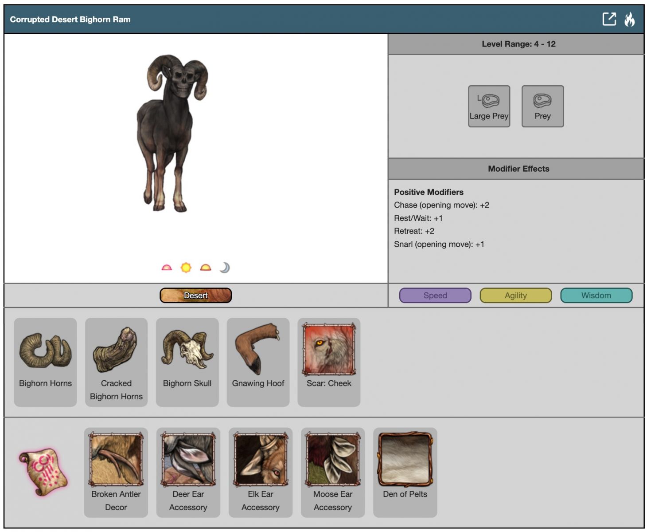647x532 pixels.
Task: Open the Den of Pelts thumbnail
Action: click(x=405, y=460)
